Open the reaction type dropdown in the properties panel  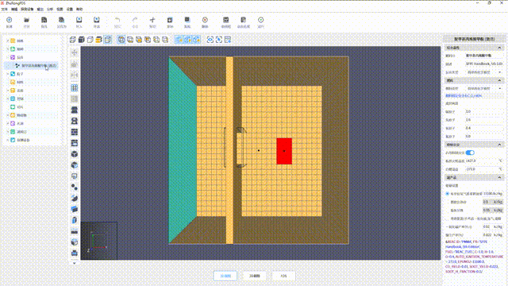tap(484, 72)
